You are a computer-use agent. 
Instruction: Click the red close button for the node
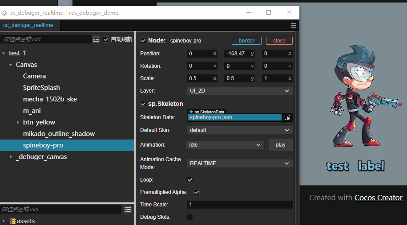[279, 41]
